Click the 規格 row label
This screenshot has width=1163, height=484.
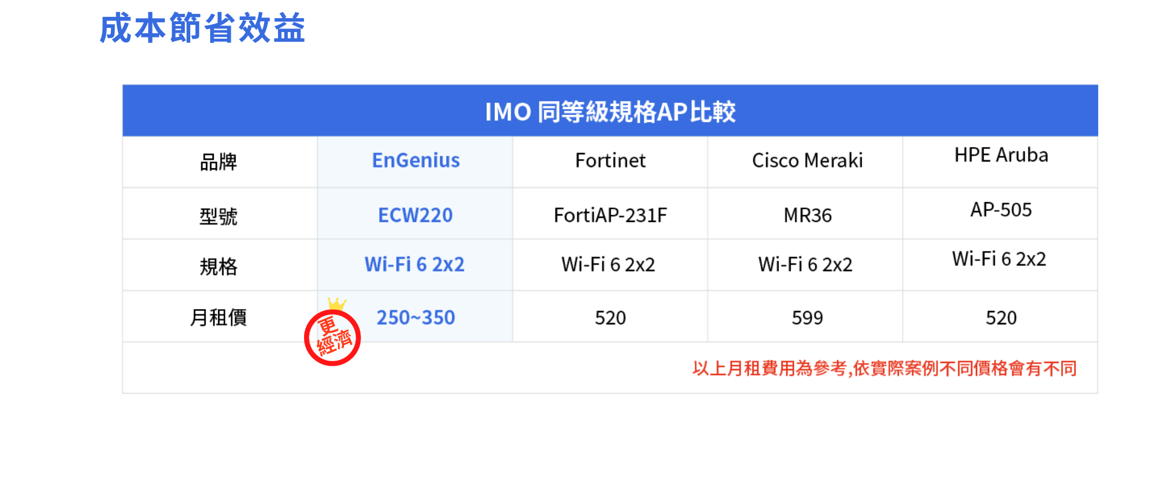point(219,266)
